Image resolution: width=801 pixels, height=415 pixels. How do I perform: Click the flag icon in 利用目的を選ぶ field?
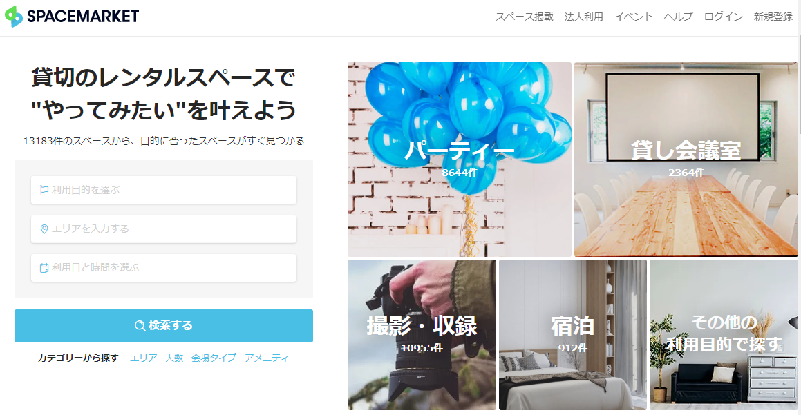pyautogui.click(x=44, y=190)
